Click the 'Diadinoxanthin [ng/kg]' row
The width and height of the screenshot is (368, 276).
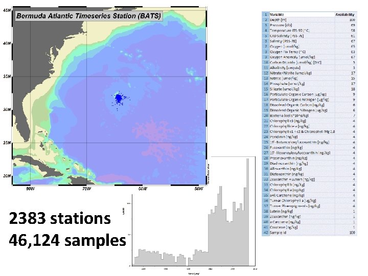309,164
